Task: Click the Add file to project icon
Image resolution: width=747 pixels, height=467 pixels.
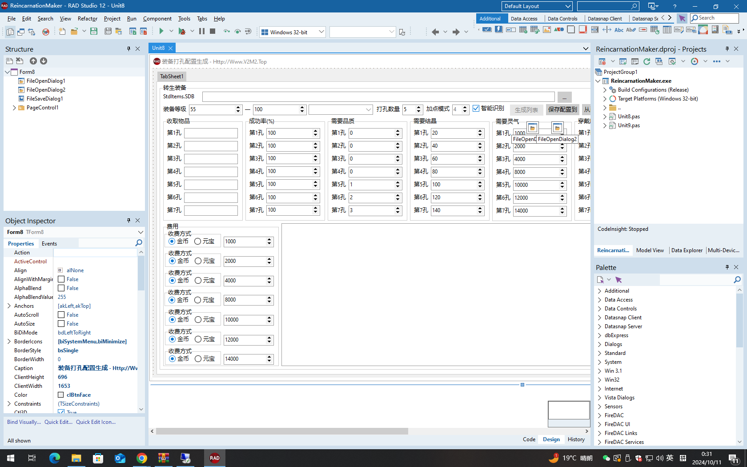Action: pos(133,31)
